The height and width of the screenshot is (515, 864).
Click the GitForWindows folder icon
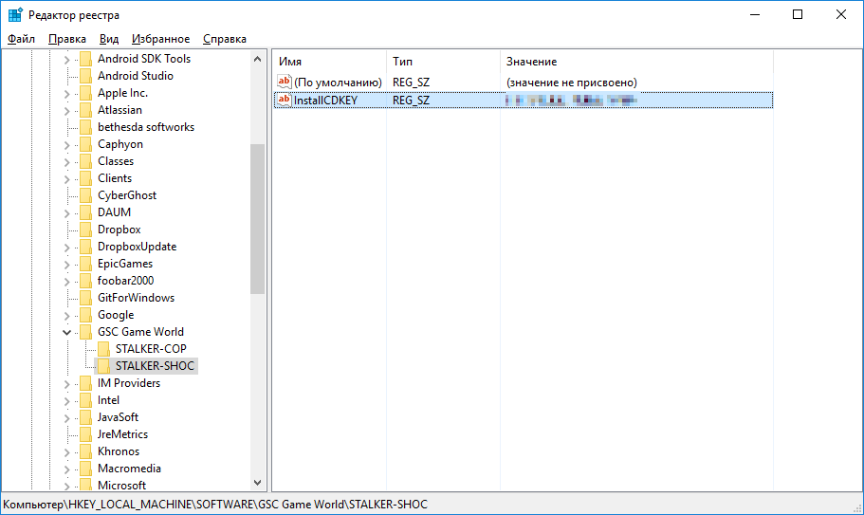85,298
